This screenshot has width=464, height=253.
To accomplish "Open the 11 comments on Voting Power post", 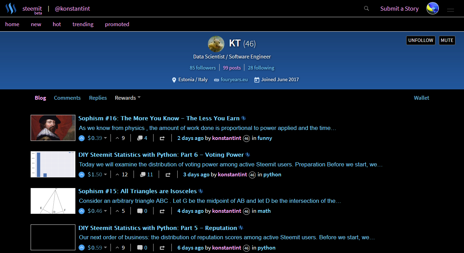I will coord(147,175).
